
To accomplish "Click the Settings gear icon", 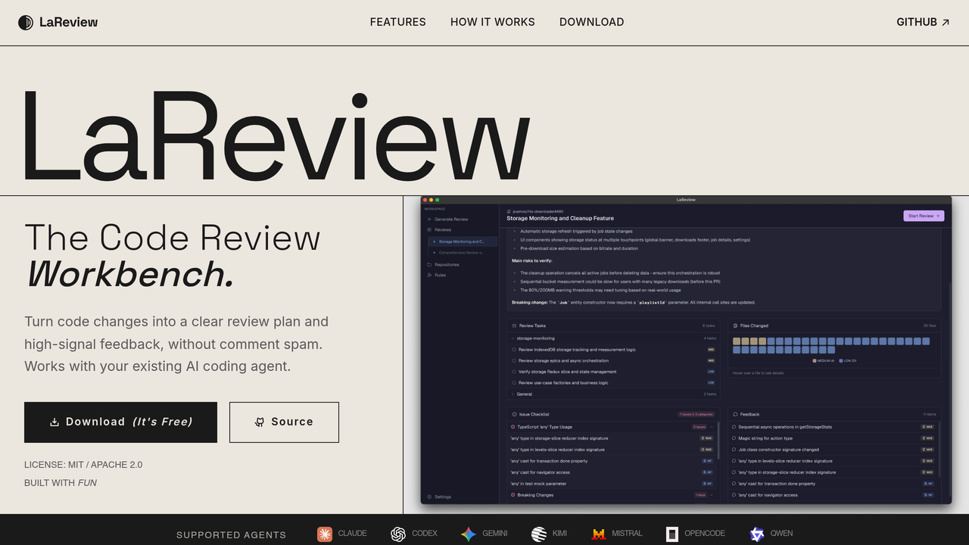I will coord(429,497).
